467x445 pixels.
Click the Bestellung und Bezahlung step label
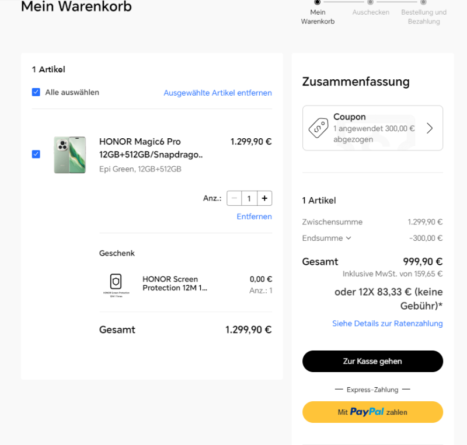coord(424,17)
